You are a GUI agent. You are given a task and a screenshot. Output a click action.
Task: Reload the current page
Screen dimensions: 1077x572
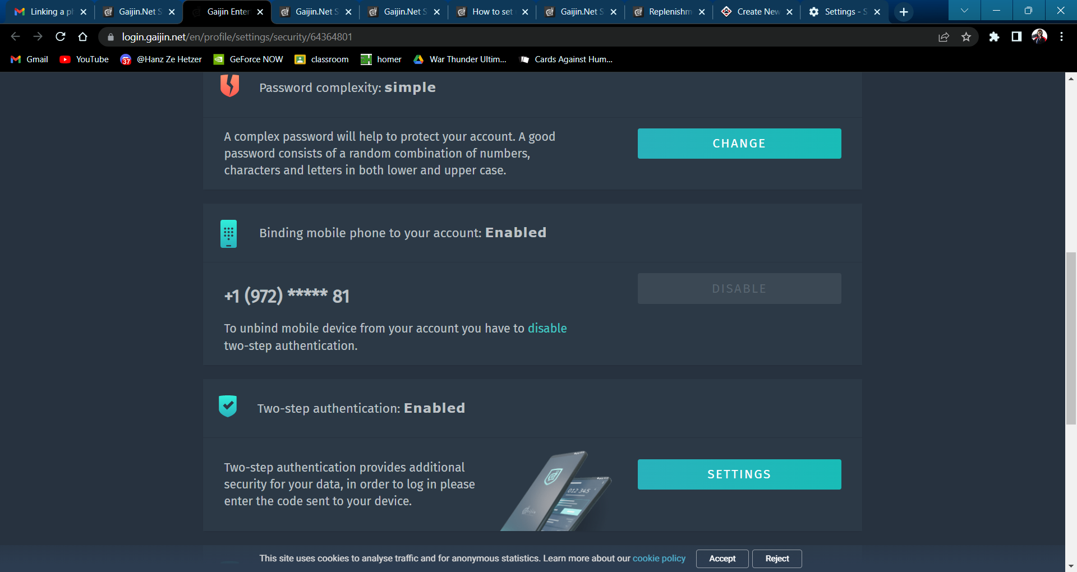click(61, 36)
